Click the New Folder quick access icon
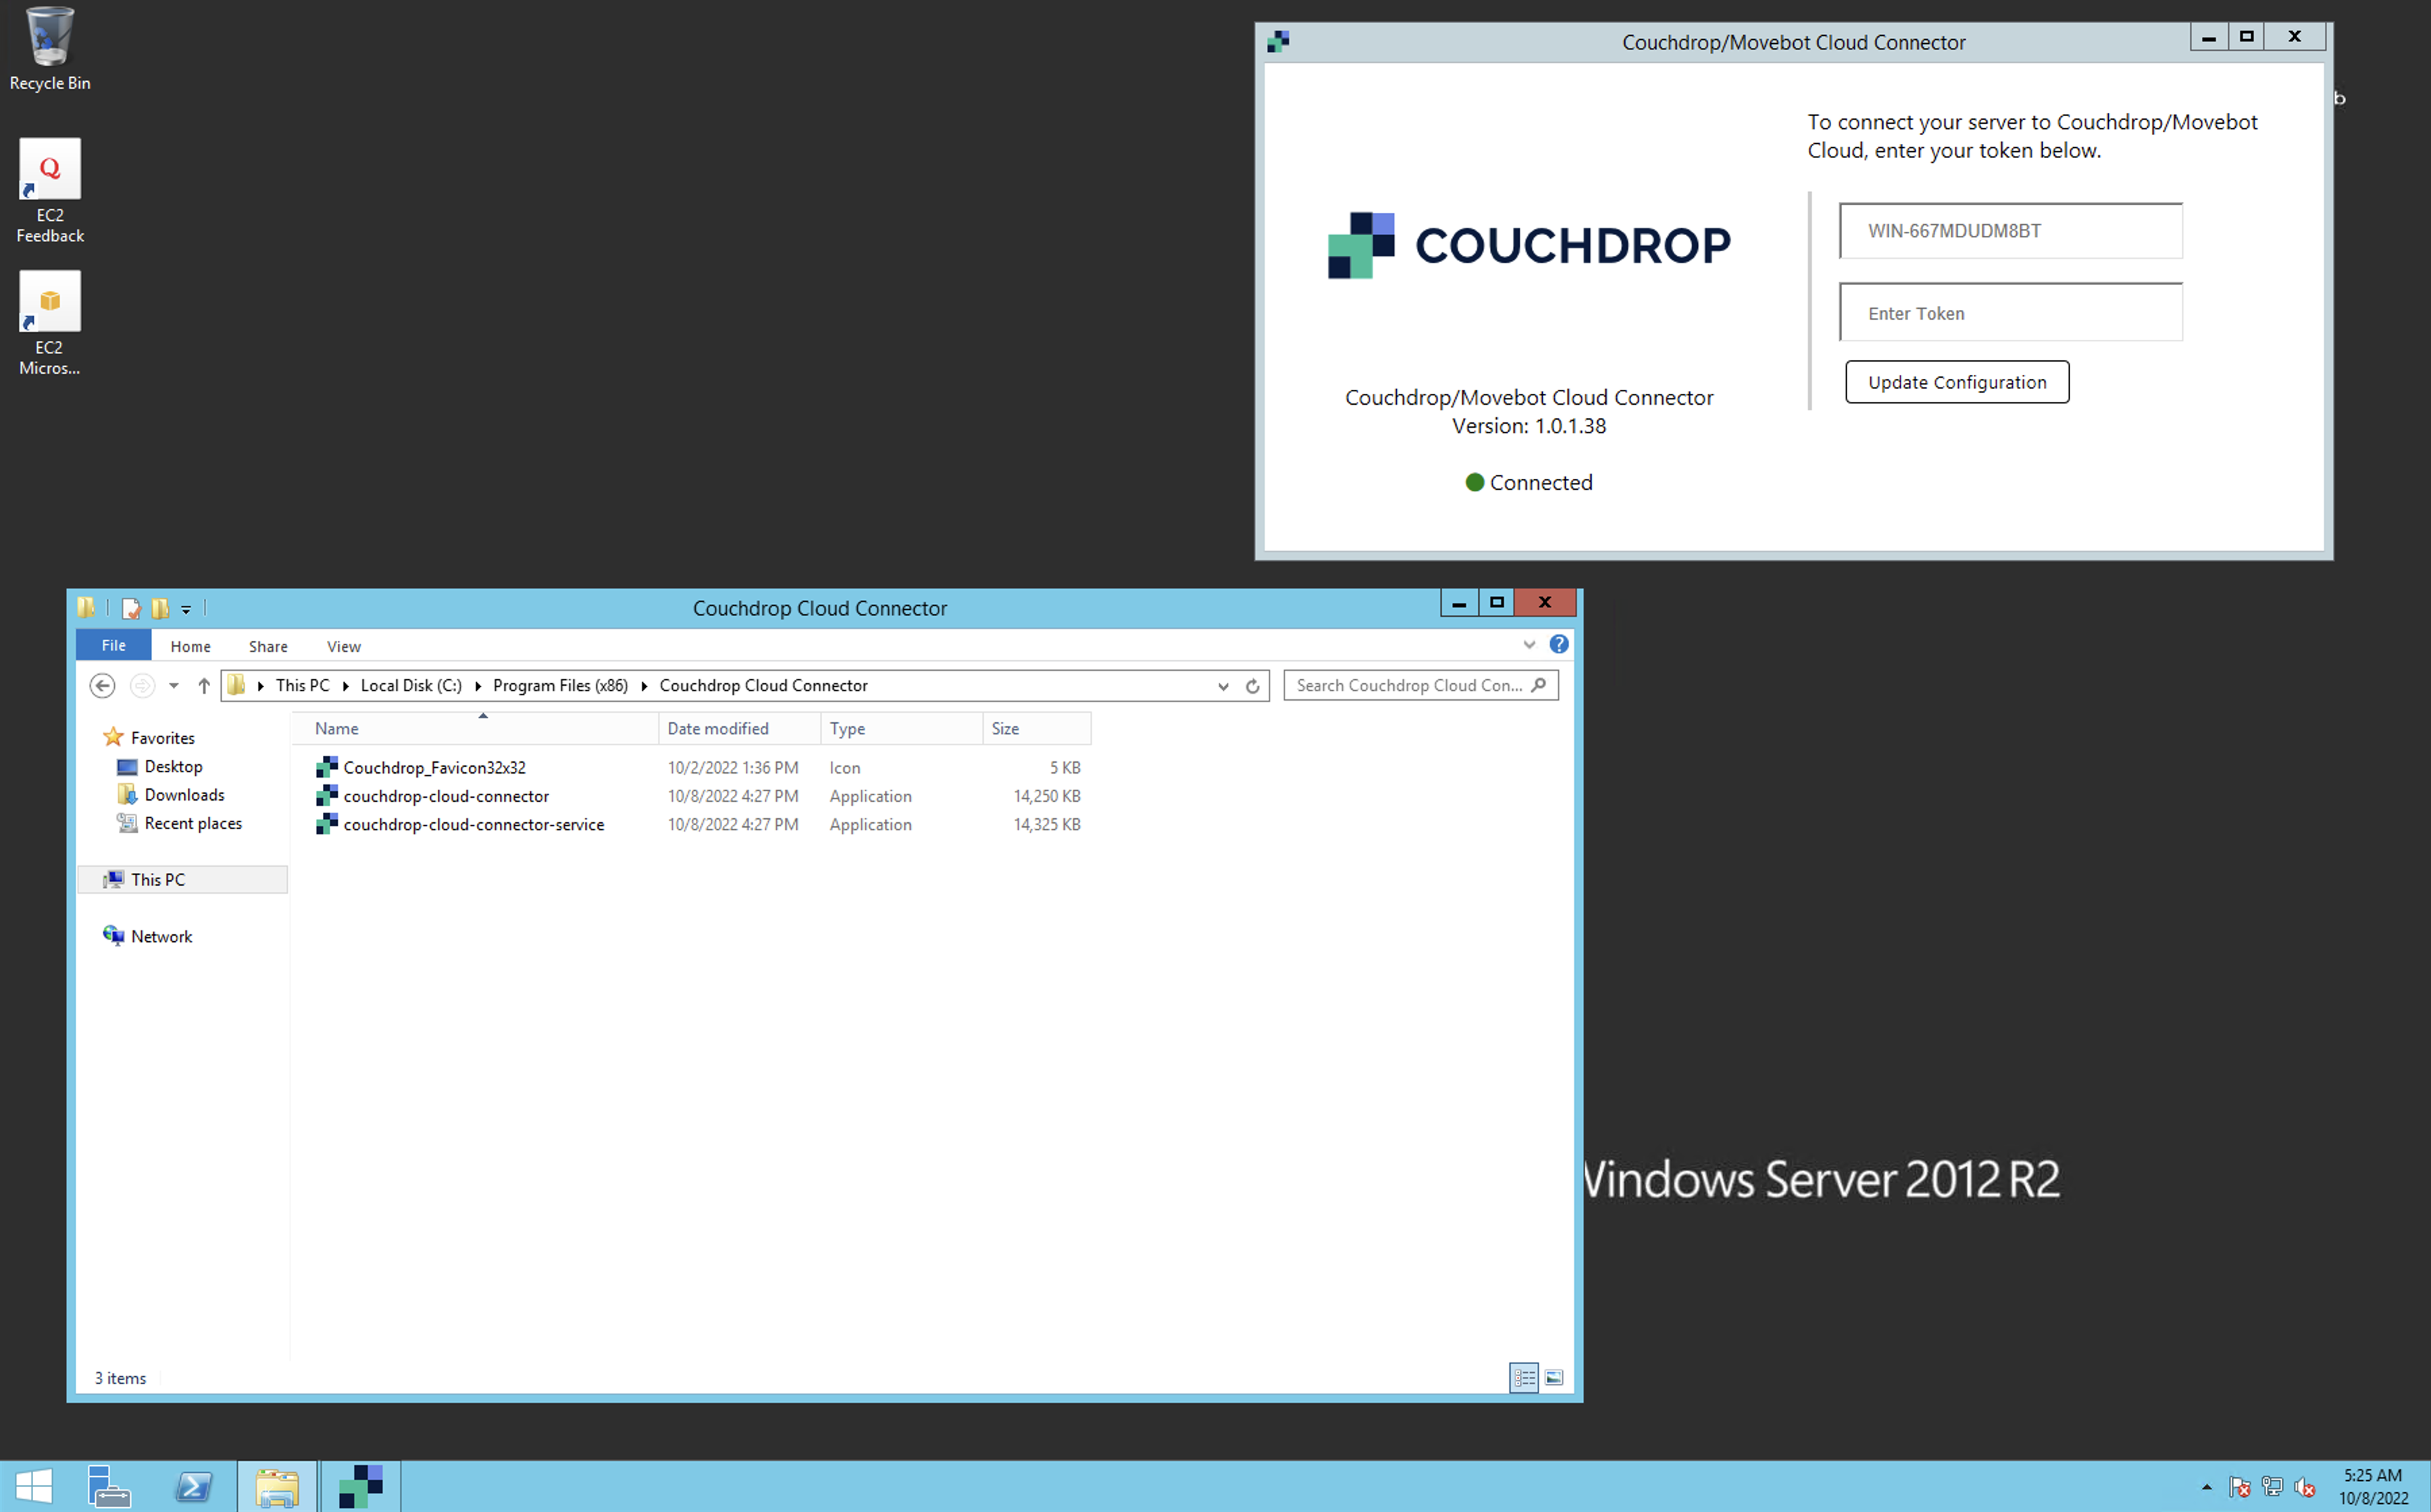 pos(160,608)
